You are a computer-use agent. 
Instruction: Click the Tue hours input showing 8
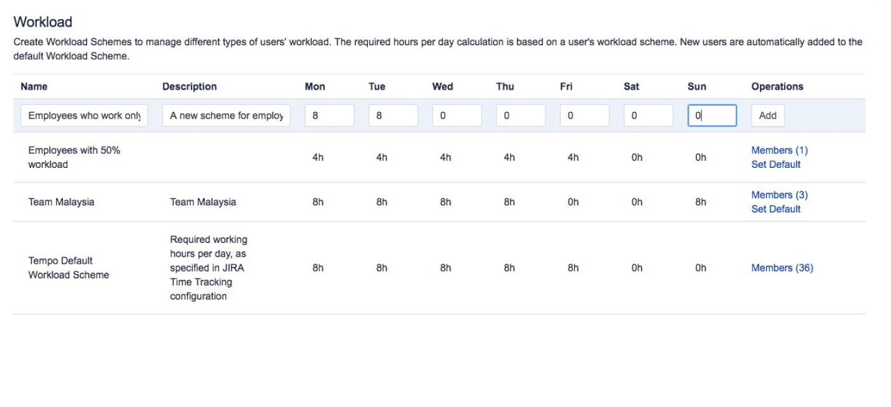(393, 115)
